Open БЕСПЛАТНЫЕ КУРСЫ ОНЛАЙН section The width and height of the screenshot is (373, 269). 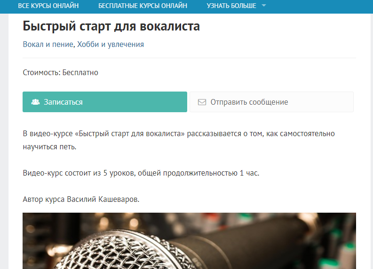point(143,6)
